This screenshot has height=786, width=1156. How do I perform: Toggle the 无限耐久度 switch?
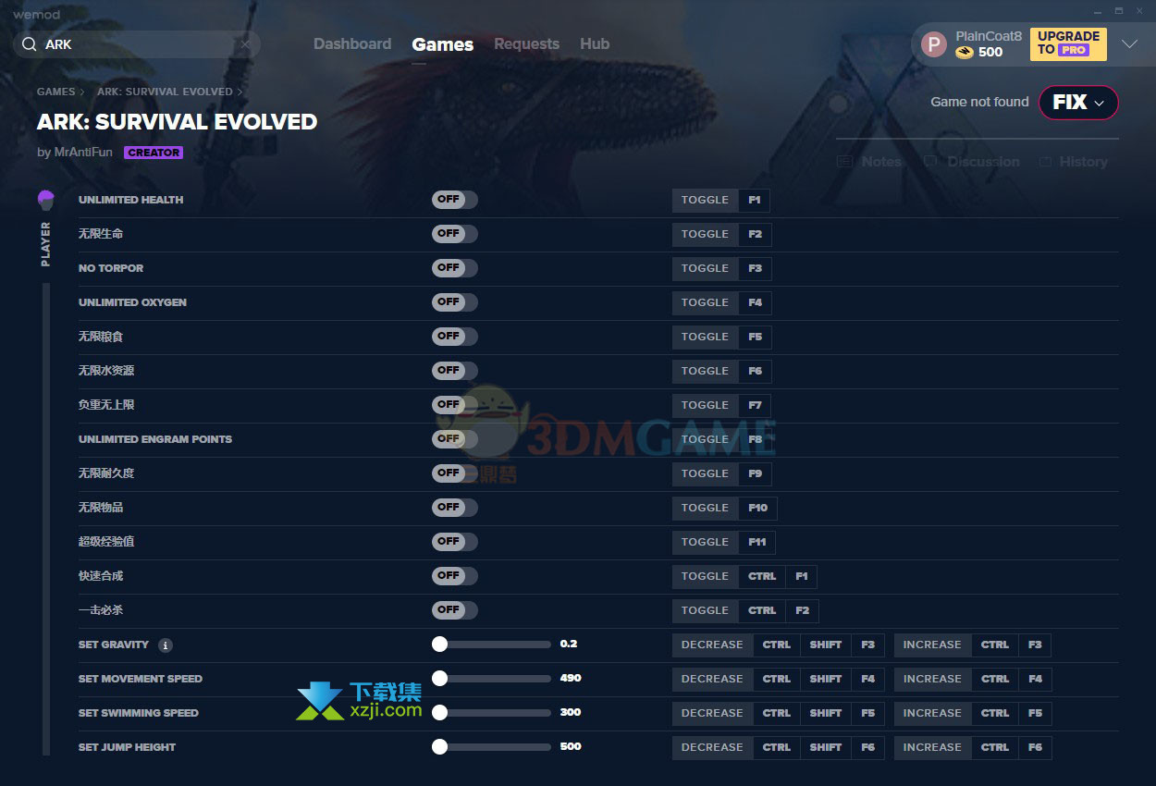tap(455, 473)
